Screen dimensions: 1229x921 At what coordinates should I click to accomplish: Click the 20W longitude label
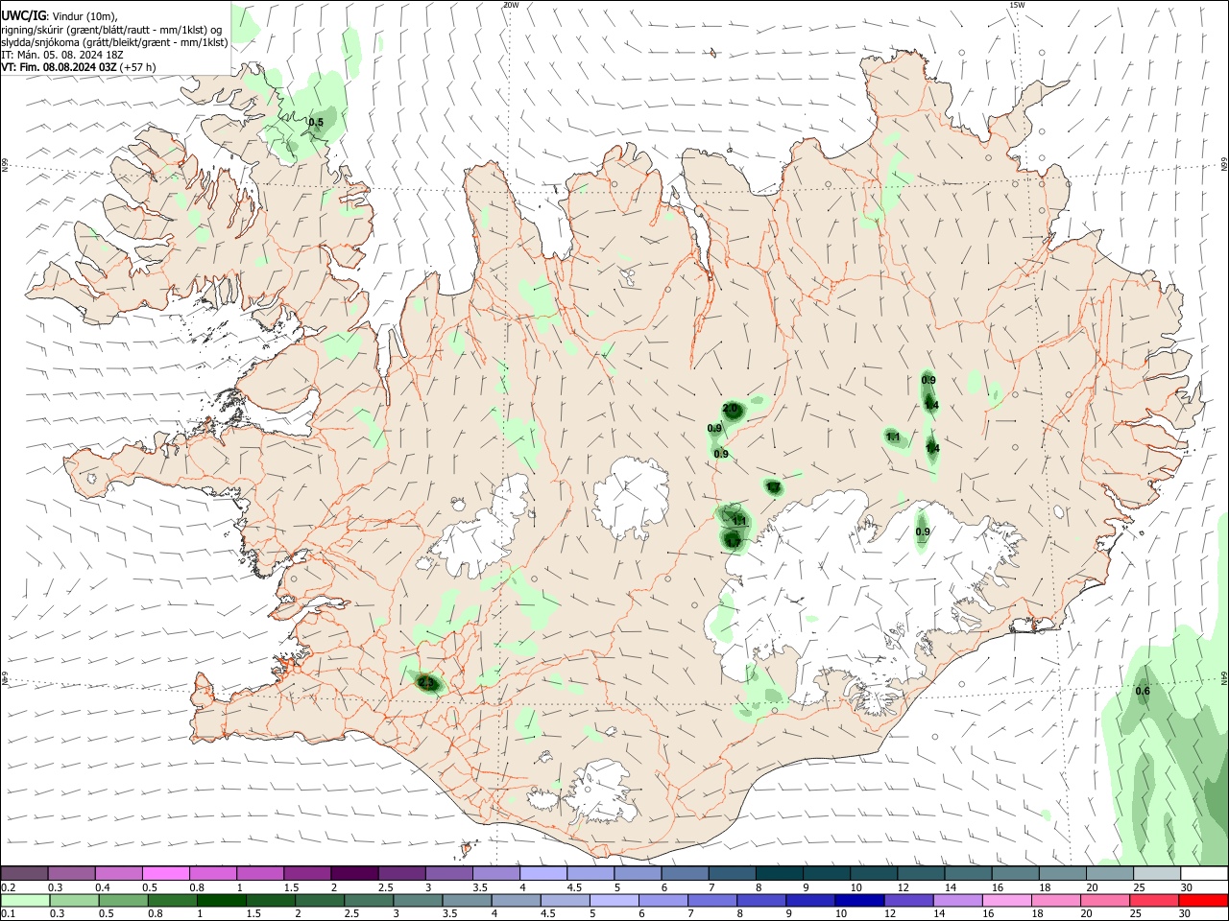coord(511,5)
